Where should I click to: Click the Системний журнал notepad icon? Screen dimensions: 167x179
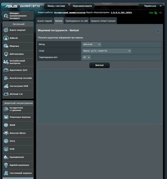(x=6, y=173)
